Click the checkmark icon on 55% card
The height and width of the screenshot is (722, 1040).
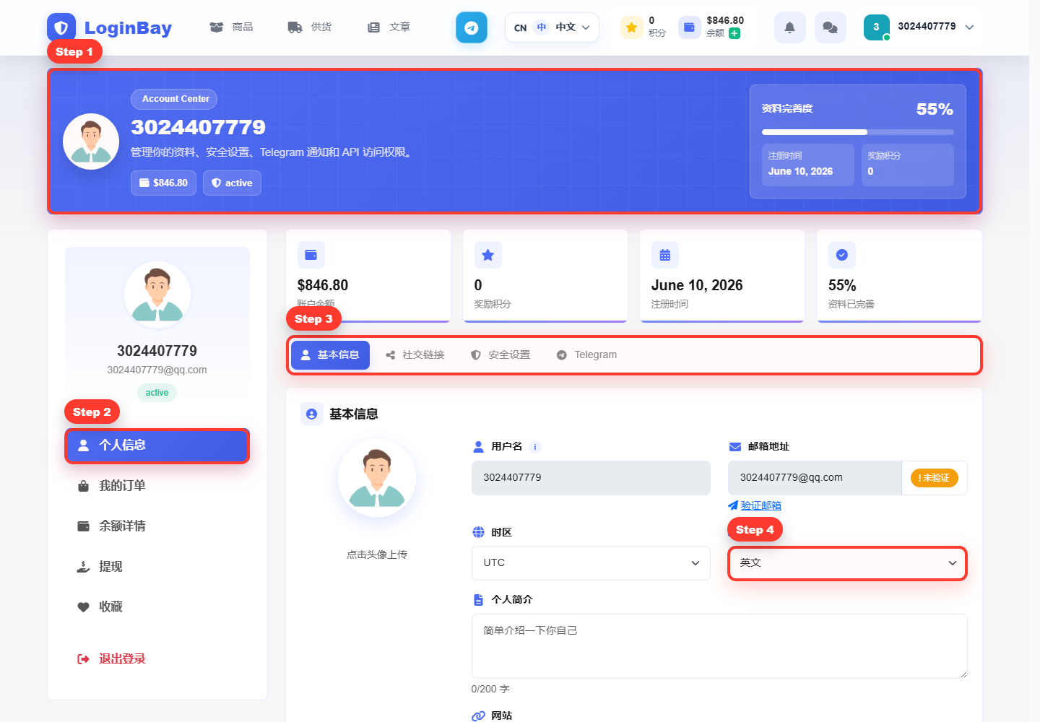pos(842,255)
